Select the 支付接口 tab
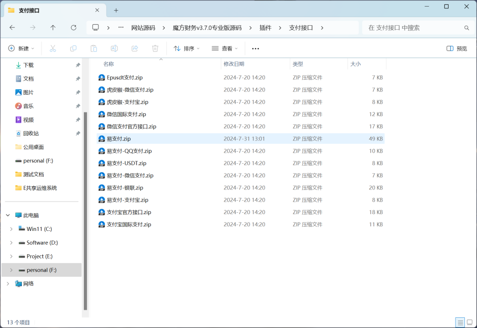This screenshot has height=328, width=477. point(51,10)
